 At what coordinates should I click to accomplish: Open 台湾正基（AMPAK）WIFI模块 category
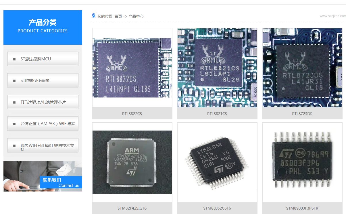click(x=43, y=124)
